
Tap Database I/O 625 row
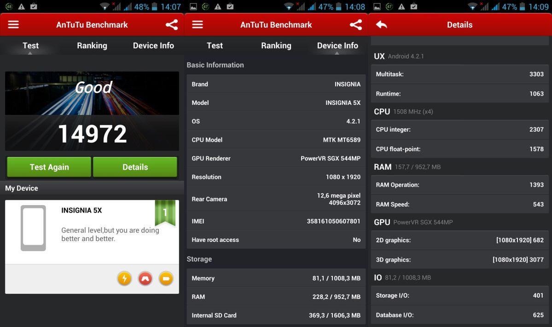pyautogui.click(x=460, y=315)
